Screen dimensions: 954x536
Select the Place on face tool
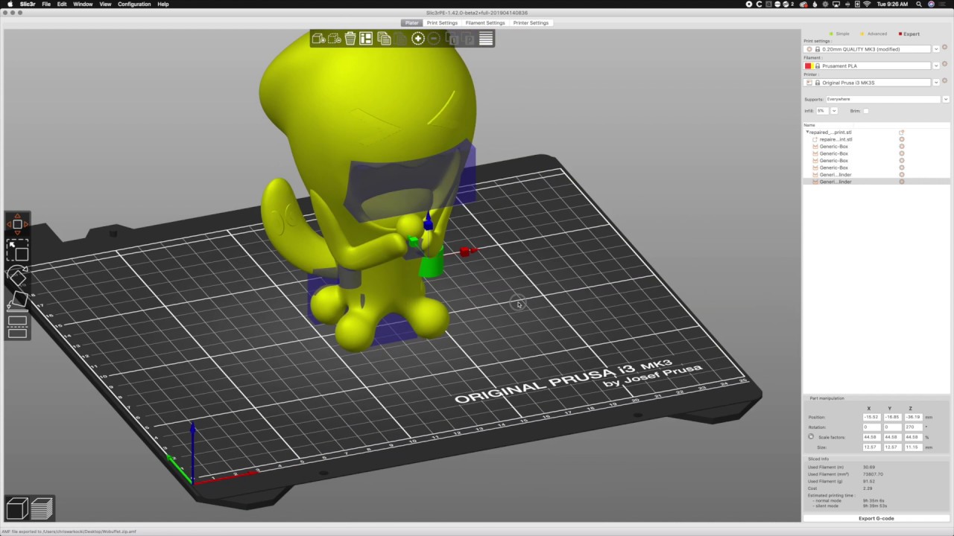pyautogui.click(x=17, y=301)
